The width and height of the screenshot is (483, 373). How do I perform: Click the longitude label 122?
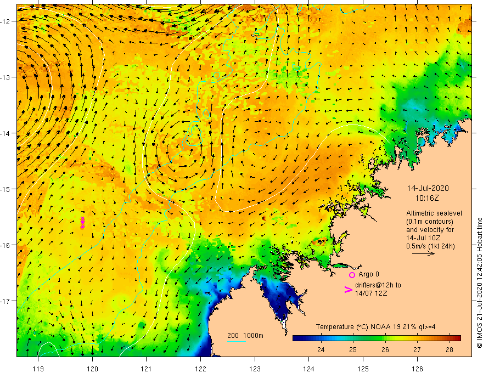(200, 369)
